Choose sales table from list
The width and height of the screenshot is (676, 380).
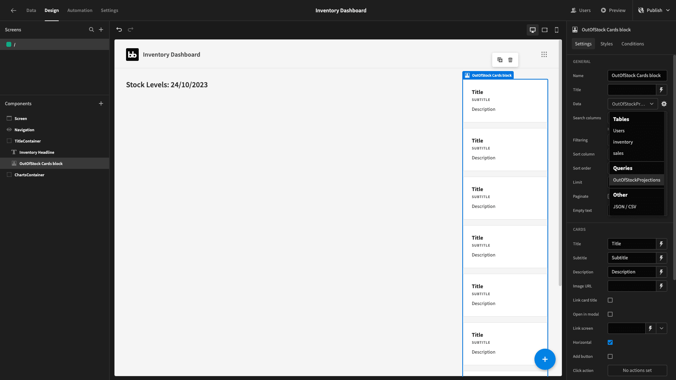tap(637, 153)
